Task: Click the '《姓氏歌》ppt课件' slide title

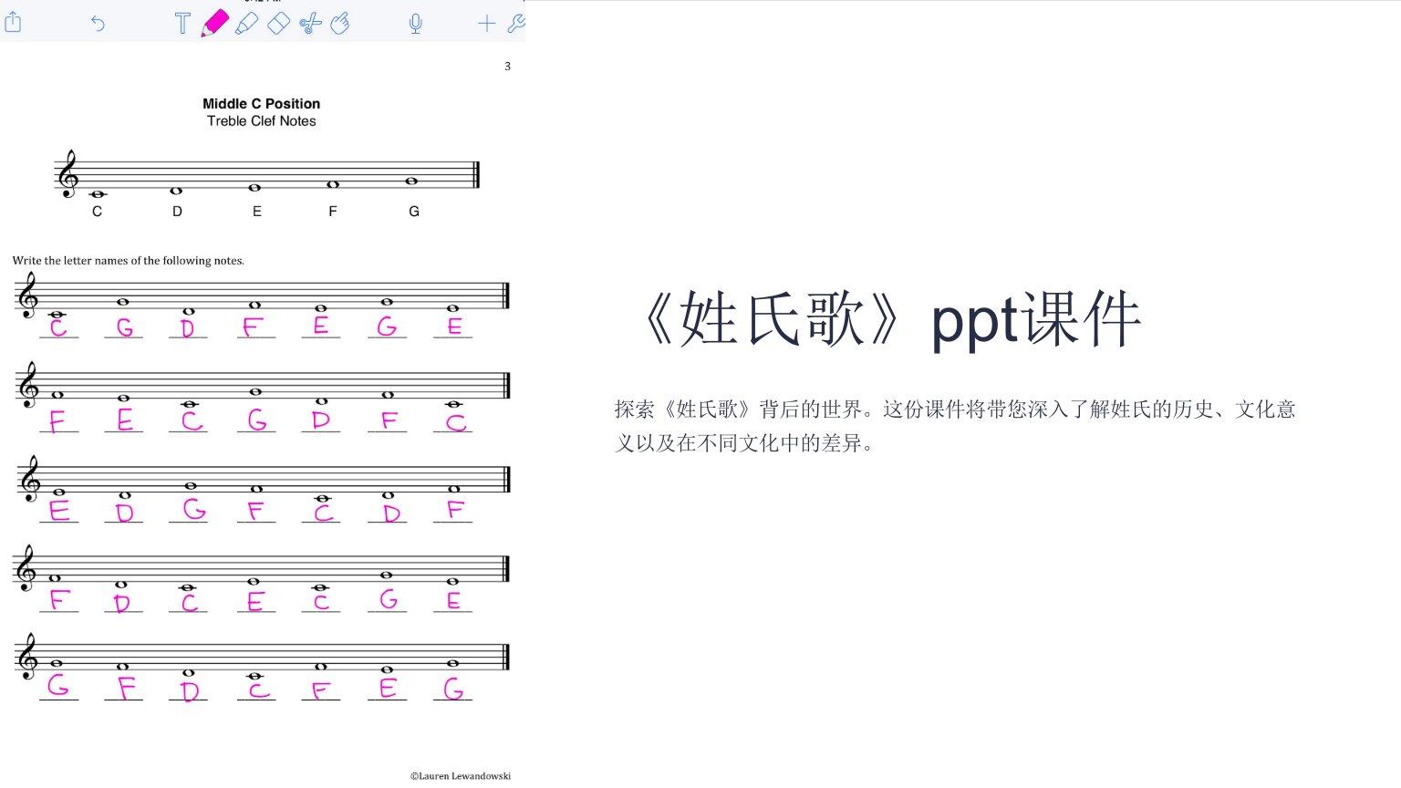Action: click(892, 320)
